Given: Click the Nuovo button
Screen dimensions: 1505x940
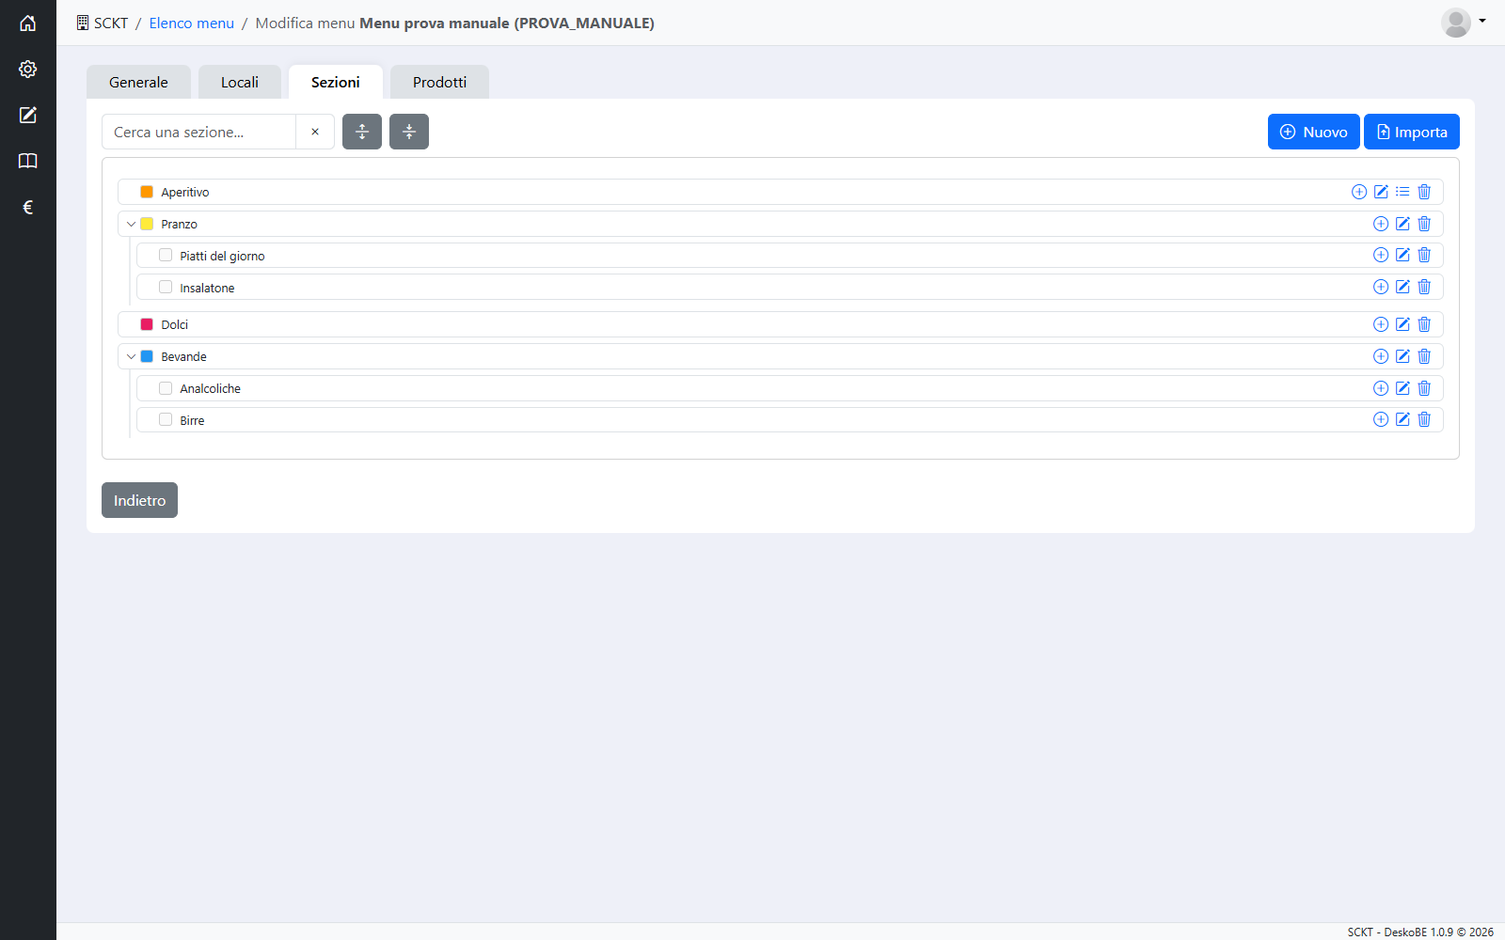Looking at the screenshot, I should coord(1313,132).
